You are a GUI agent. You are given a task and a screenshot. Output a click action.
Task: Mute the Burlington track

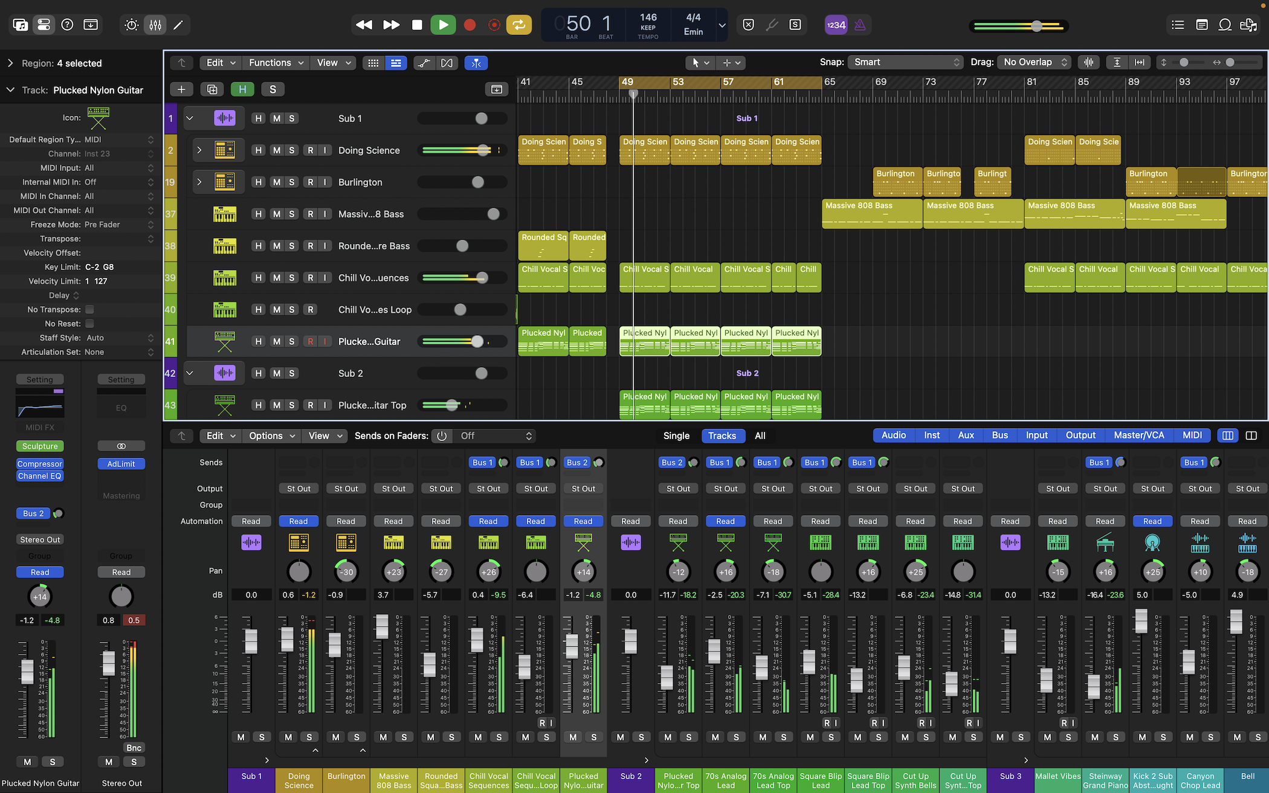(x=276, y=182)
